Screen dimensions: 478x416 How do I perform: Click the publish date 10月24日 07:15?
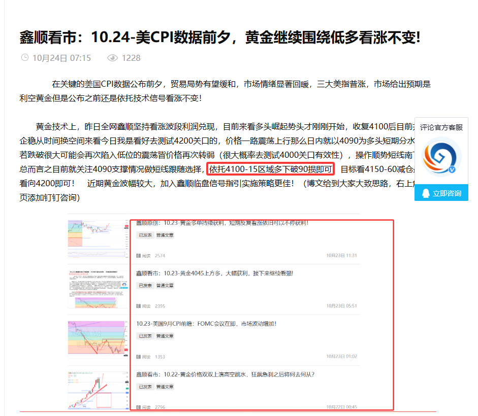click(x=61, y=58)
